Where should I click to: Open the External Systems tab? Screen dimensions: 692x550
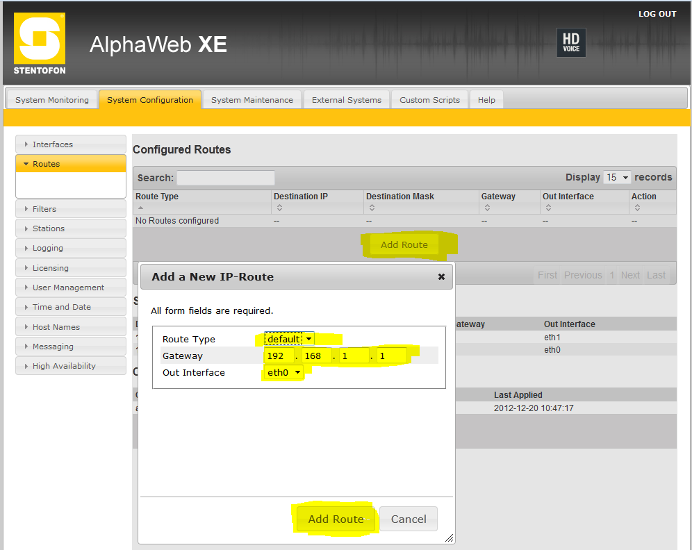point(346,100)
